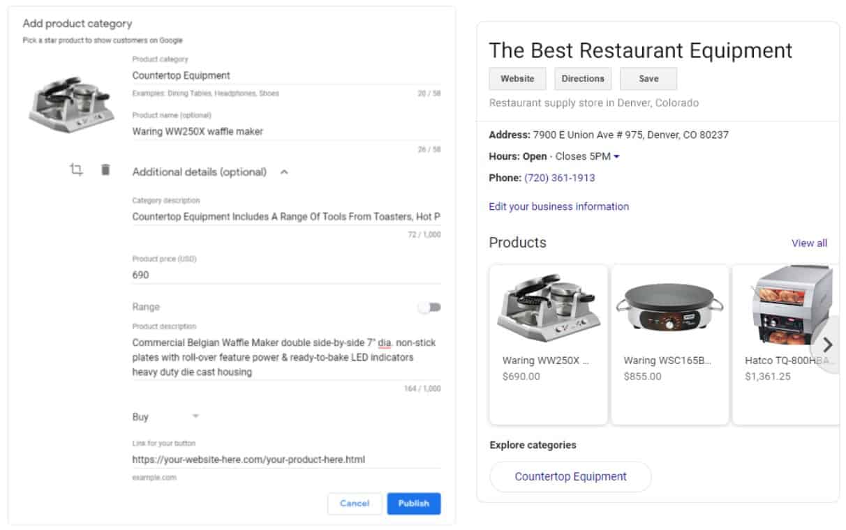Screen dimensions: 846x530
Task: Expand business hours dropdown arrow
Action: click(616, 157)
